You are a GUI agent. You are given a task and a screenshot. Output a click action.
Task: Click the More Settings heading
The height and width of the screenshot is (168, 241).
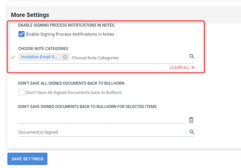click(30, 15)
